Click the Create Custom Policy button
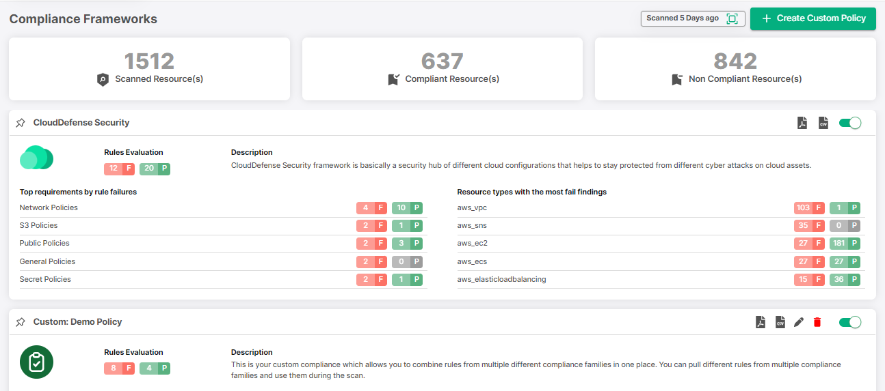 click(x=813, y=18)
